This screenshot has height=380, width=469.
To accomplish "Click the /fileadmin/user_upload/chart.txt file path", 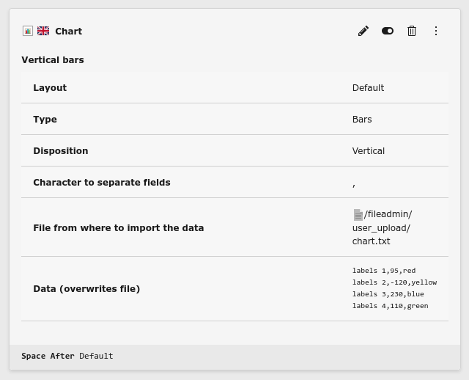I will click(381, 228).
